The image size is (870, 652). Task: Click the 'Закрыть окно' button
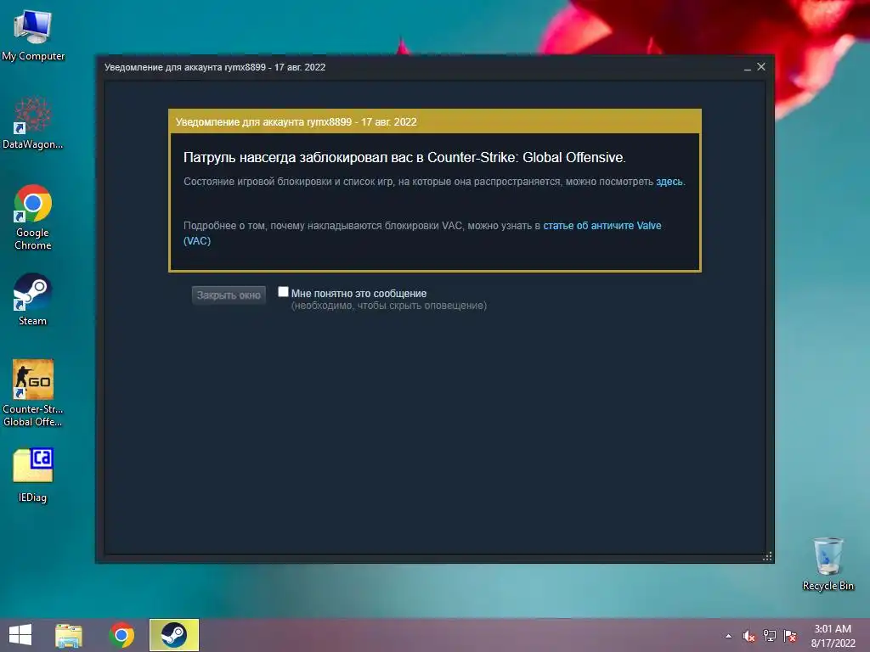[229, 295]
